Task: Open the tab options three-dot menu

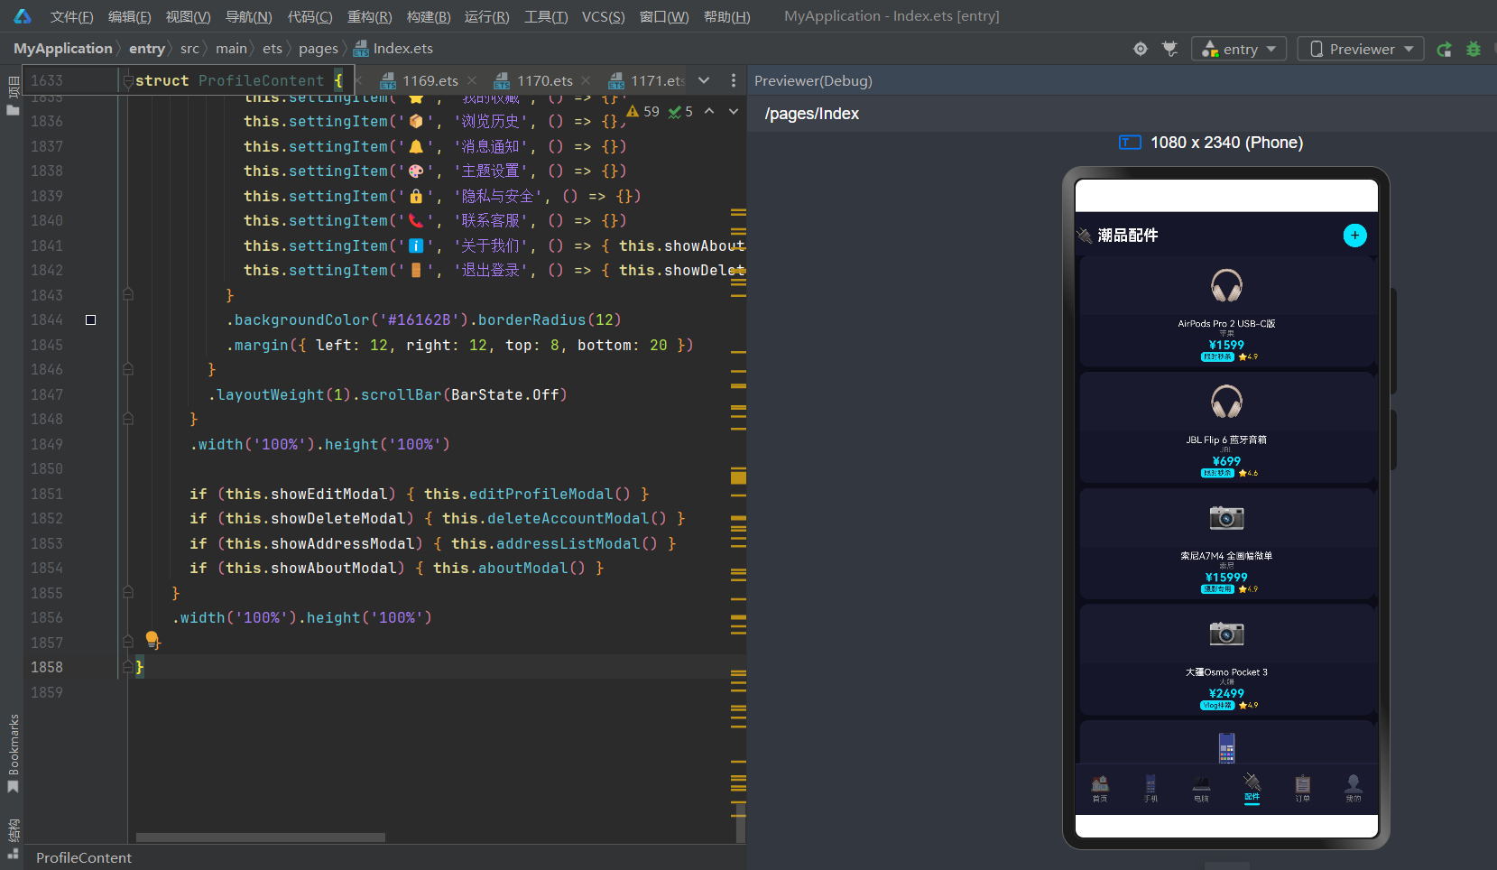Action: click(734, 80)
